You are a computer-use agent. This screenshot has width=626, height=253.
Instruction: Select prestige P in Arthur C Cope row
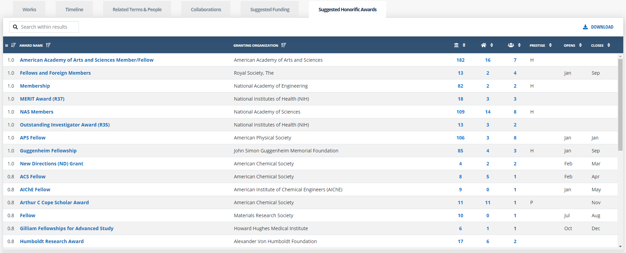(531, 203)
